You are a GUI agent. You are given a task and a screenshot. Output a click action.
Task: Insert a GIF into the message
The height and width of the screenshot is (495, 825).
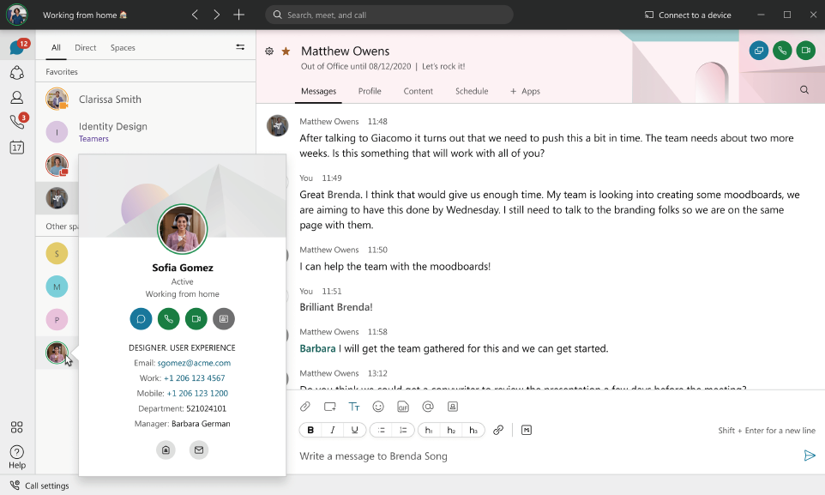pos(402,406)
